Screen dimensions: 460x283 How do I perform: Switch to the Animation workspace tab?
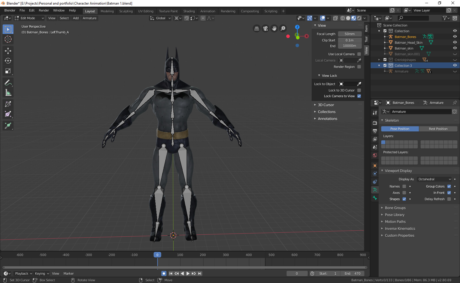pos(208,11)
